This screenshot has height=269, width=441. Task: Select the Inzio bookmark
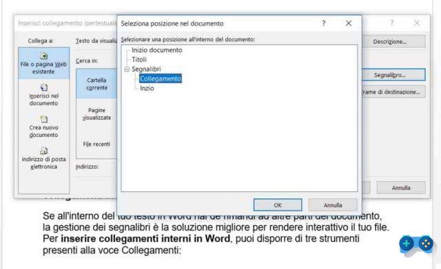coord(147,88)
